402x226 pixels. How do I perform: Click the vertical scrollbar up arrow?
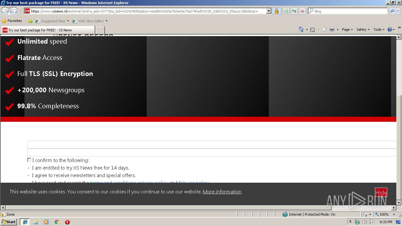click(399, 37)
